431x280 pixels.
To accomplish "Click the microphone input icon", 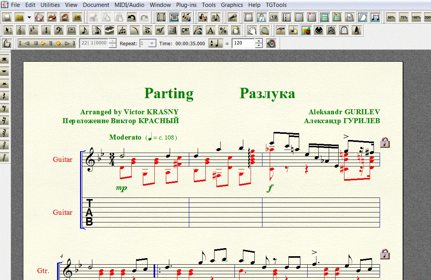I will (x=232, y=18).
